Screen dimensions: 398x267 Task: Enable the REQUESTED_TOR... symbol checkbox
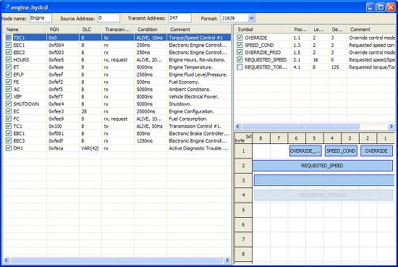(240, 67)
